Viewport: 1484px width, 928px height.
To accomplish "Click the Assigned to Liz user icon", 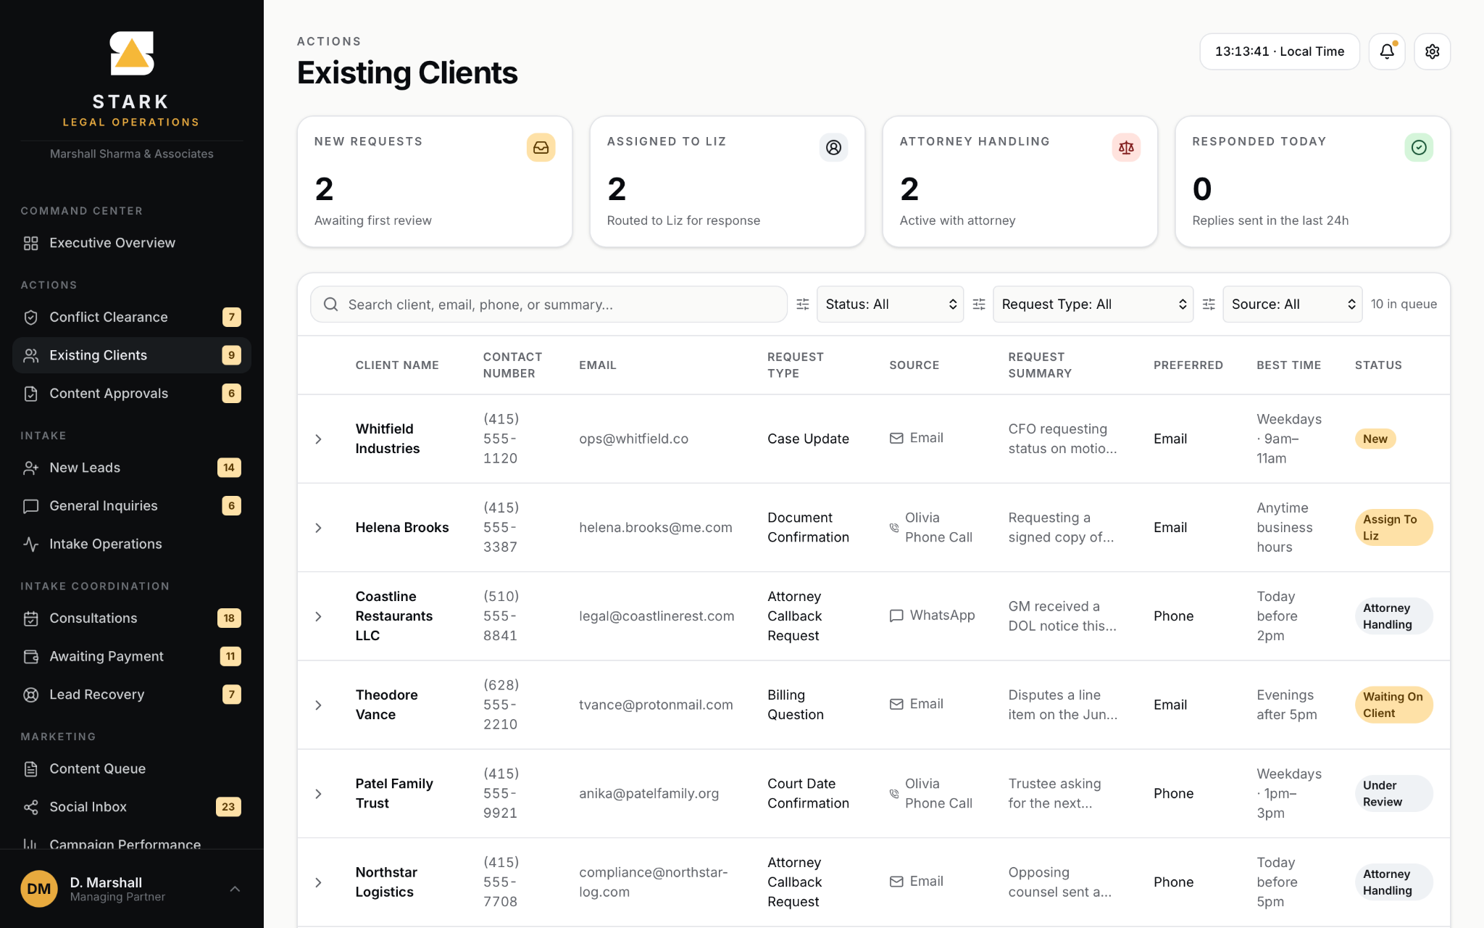I will tap(833, 147).
